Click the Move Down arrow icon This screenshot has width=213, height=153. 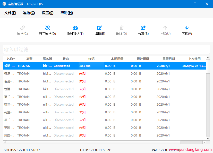point(187,28)
